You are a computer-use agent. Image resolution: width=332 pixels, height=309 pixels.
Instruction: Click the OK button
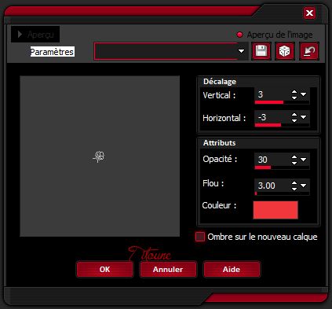[x=105, y=269]
